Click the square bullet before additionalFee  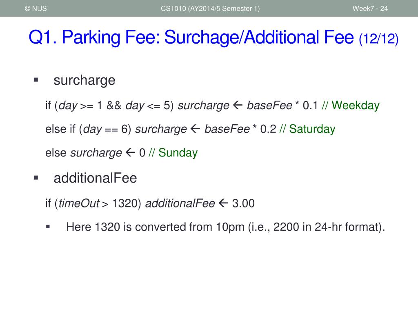point(36,178)
